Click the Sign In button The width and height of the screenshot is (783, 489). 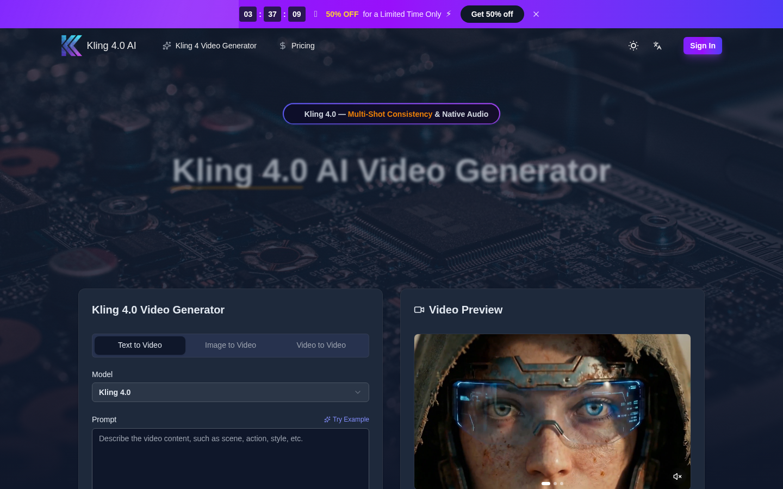coord(703,46)
